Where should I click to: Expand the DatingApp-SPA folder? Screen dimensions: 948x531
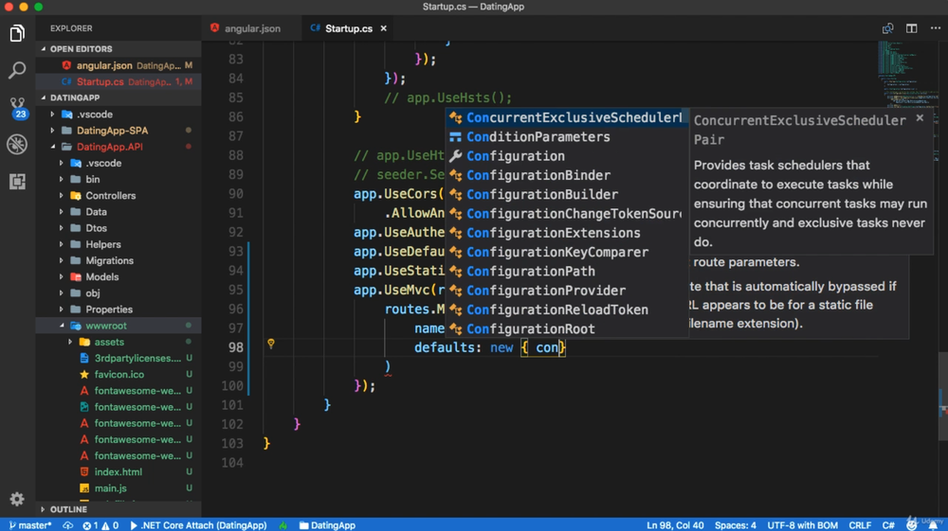point(118,131)
